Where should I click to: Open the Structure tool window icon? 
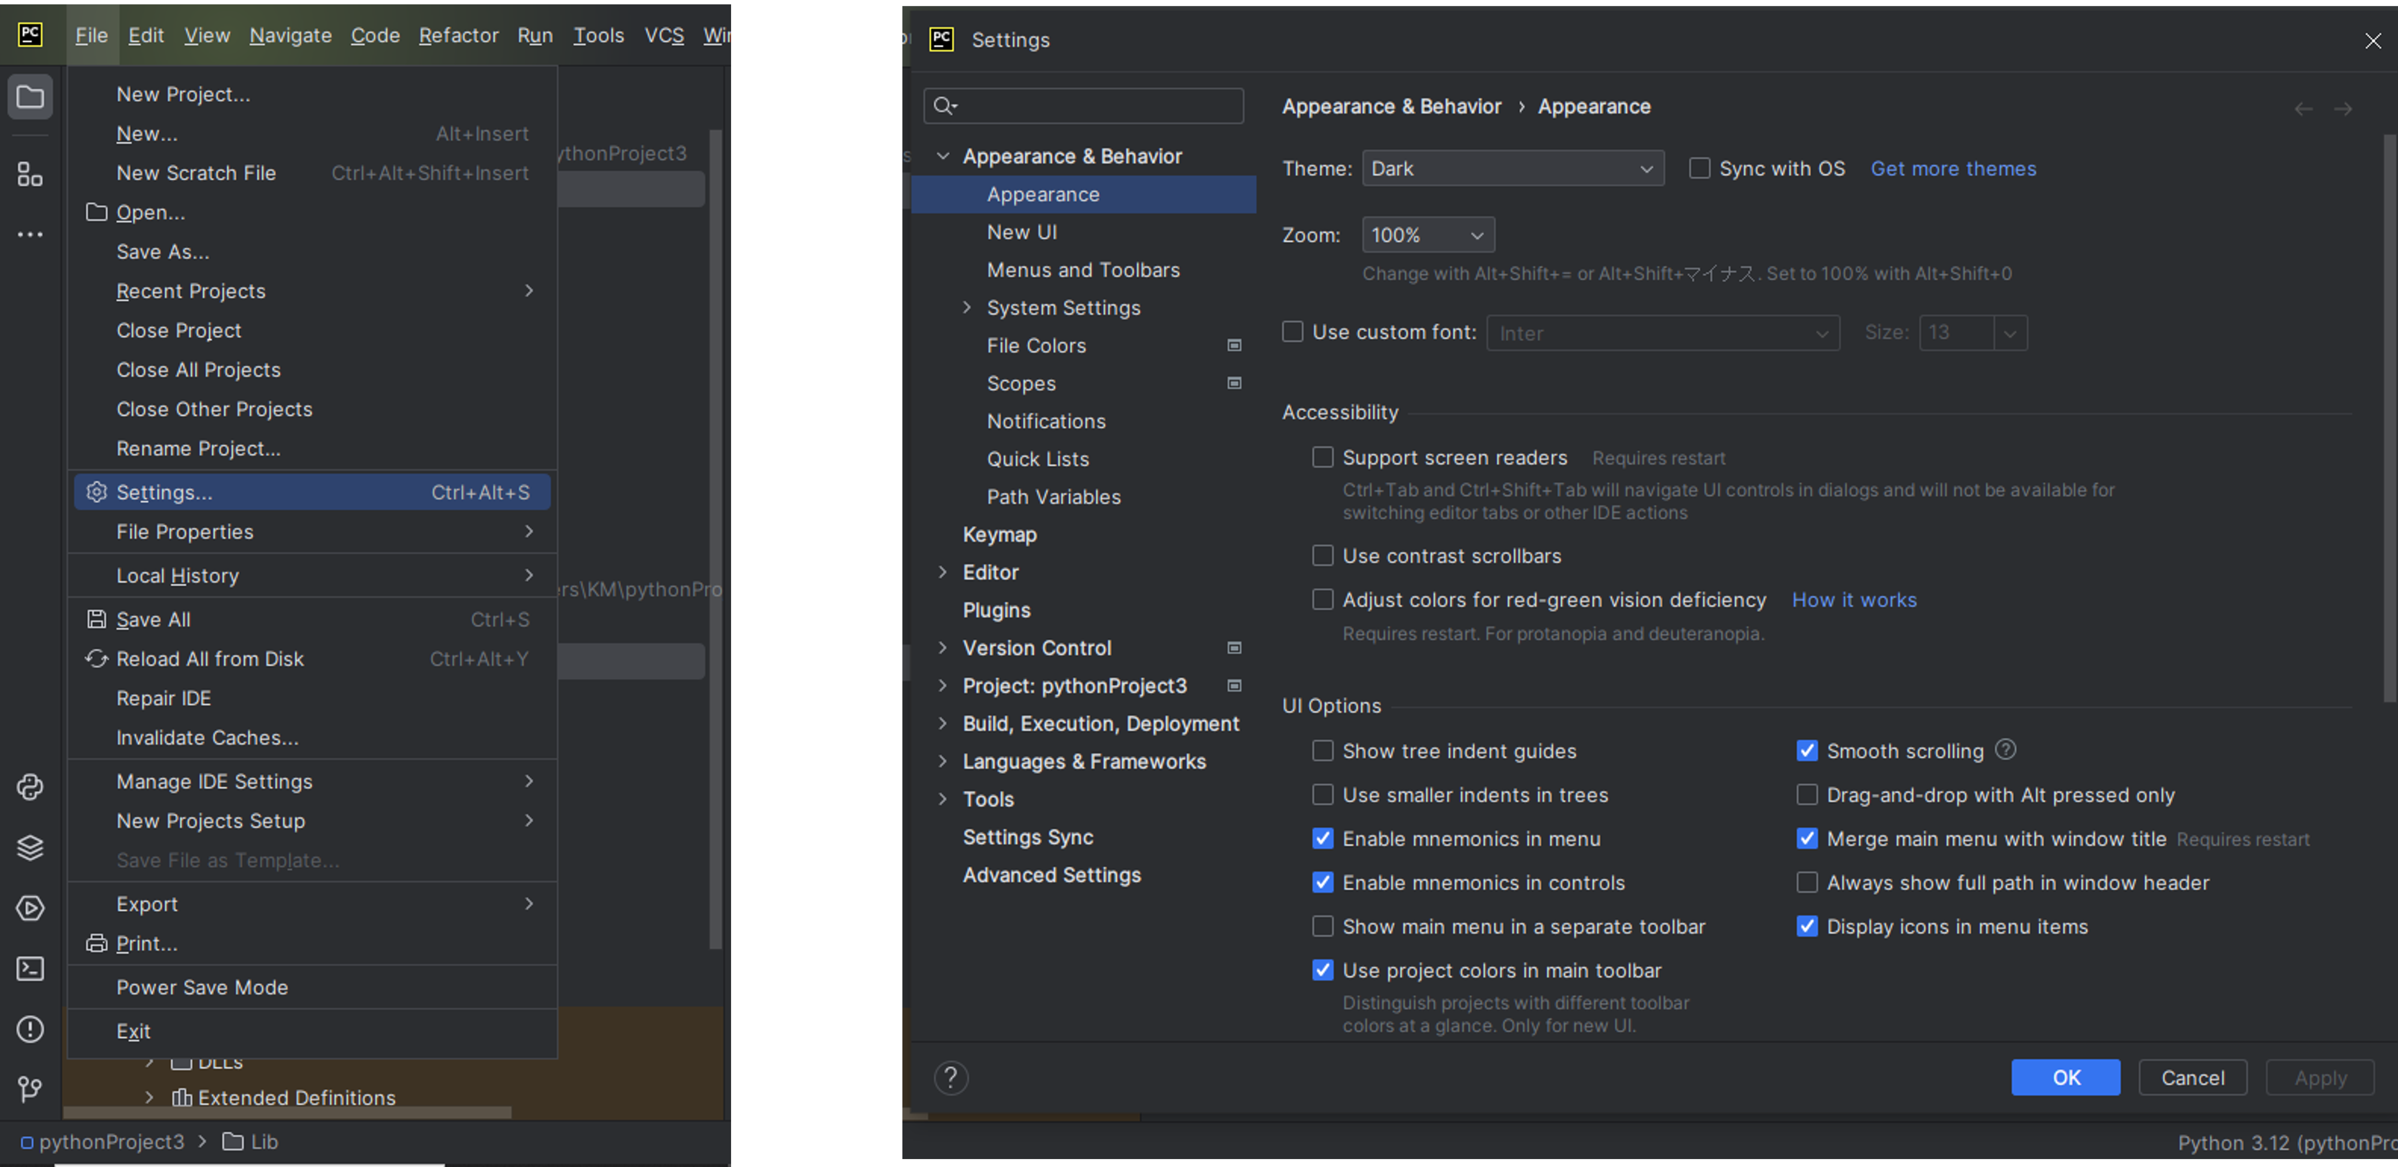click(30, 174)
